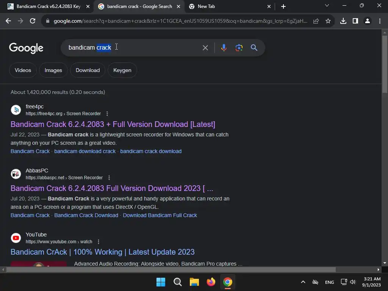The image size is (388, 291).
Task: Click the ENG language indicator
Action: click(329, 282)
